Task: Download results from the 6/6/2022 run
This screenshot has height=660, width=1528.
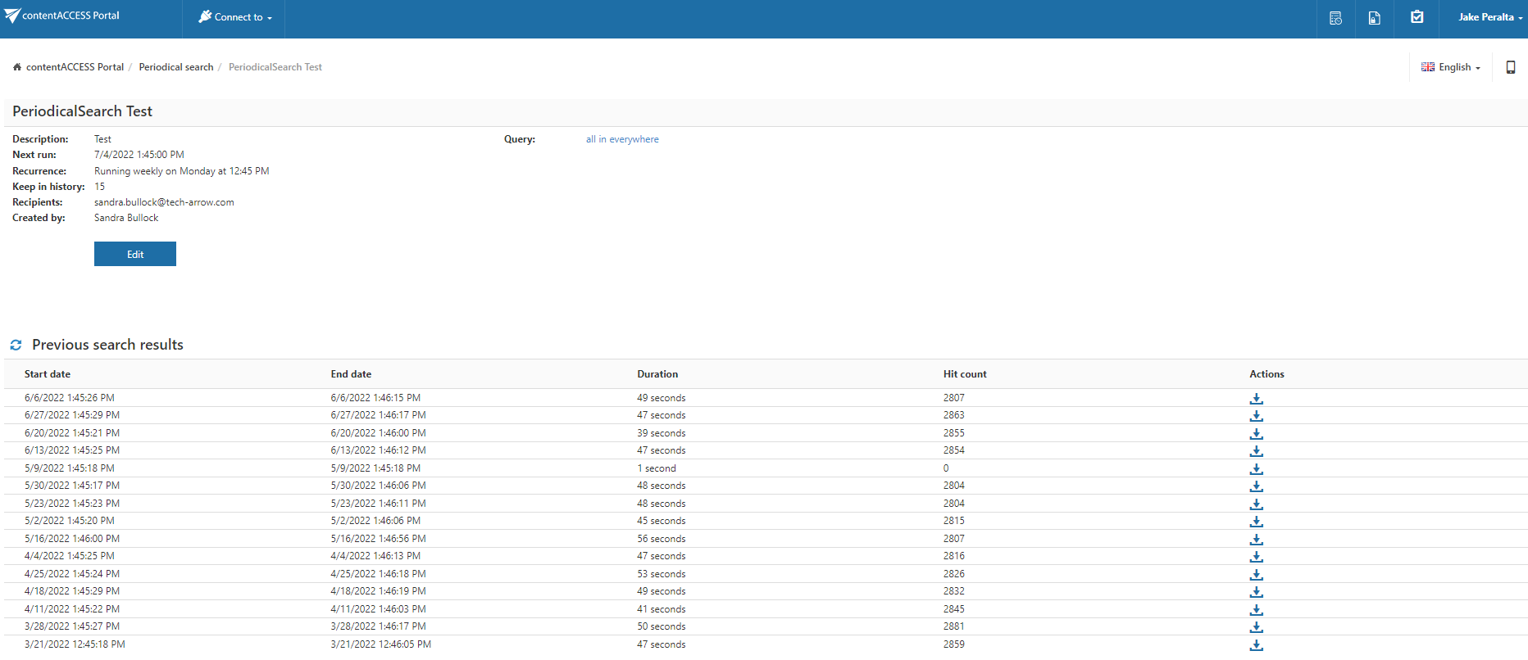Action: pos(1256,399)
